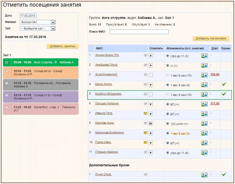Screen dimensions: 235x184
Task: Click add-subscription icon for Лучик Ольга
Action: [x=204, y=175]
